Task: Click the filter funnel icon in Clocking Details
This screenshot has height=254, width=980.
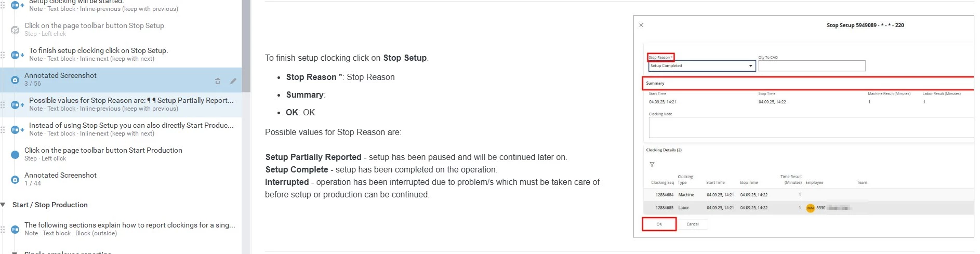Action: [652, 164]
